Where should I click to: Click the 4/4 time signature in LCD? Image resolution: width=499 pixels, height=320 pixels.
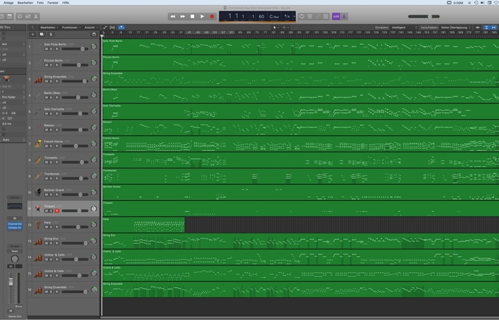[287, 16]
